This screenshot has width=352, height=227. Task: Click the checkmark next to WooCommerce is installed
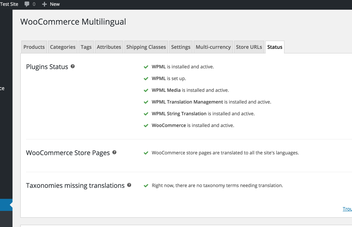point(146,126)
